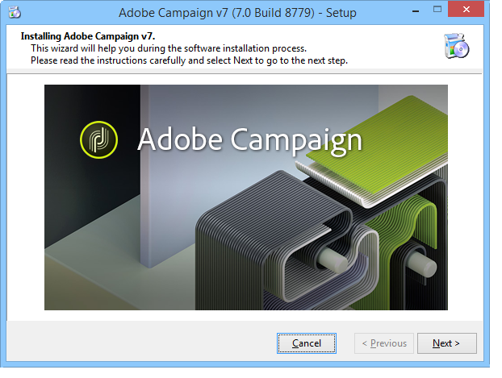
Task: Click the installer disc icon in header
Action: [x=456, y=46]
